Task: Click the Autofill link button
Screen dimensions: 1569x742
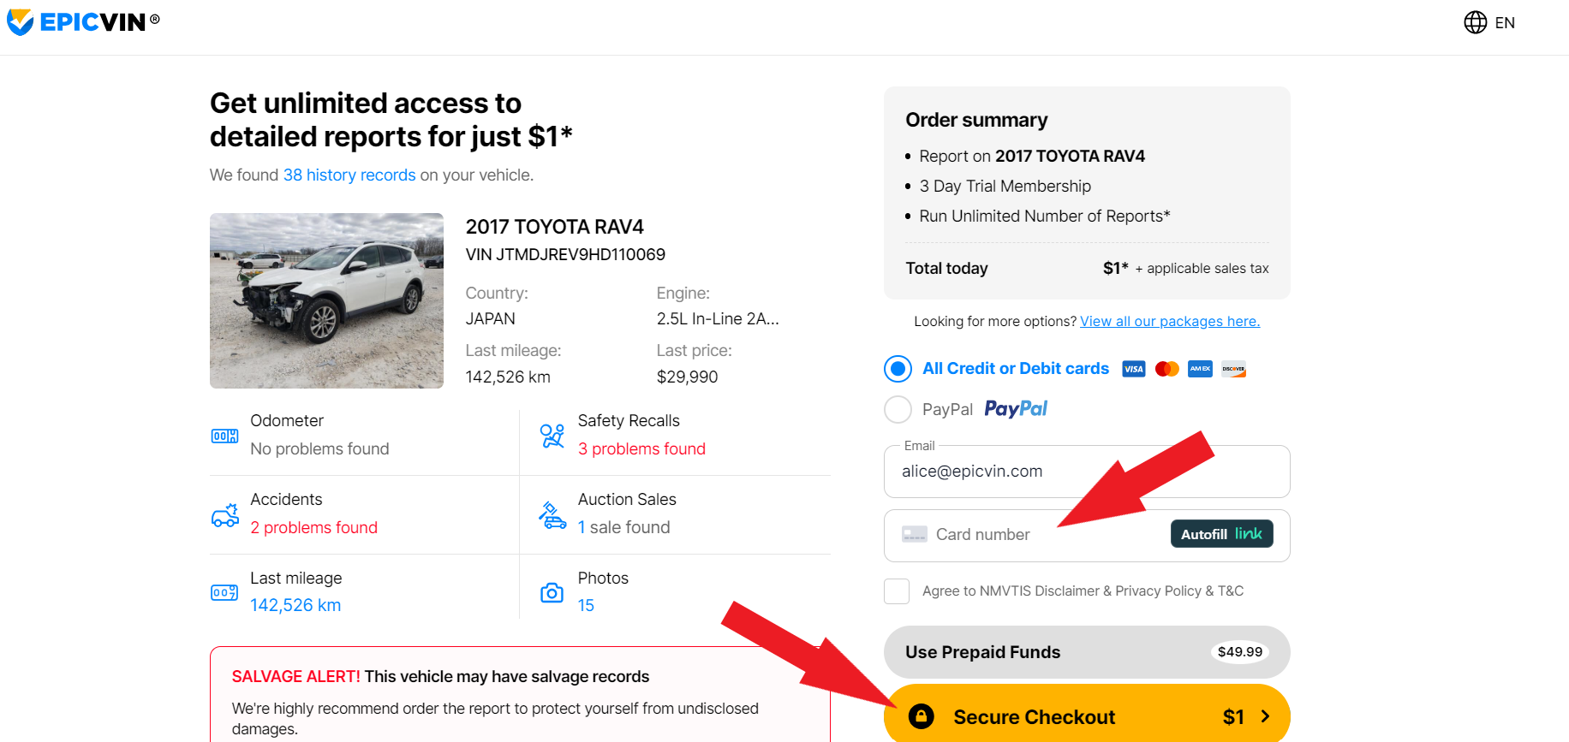Action: click(x=1221, y=534)
